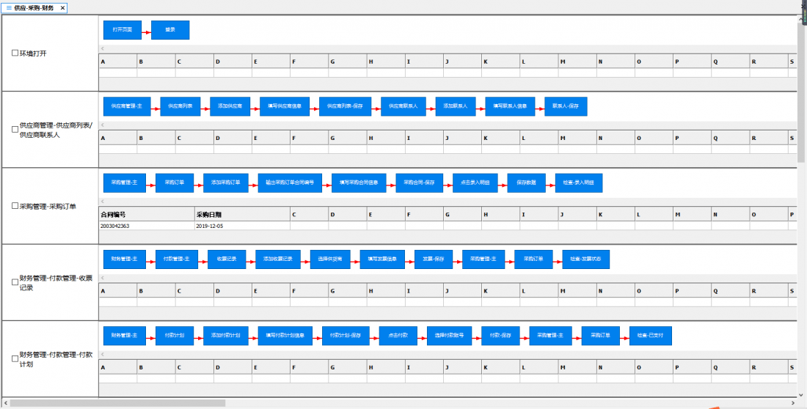Select the 选择付款账号 step block
The height and width of the screenshot is (409, 807).
click(x=450, y=336)
